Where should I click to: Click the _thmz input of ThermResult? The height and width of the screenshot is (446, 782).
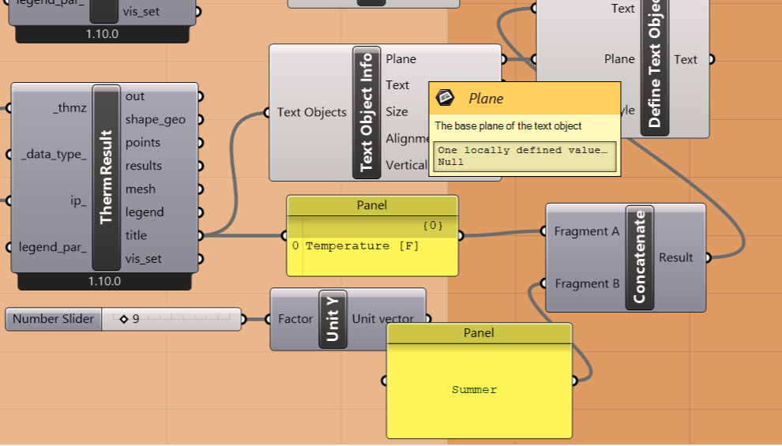pos(70,107)
